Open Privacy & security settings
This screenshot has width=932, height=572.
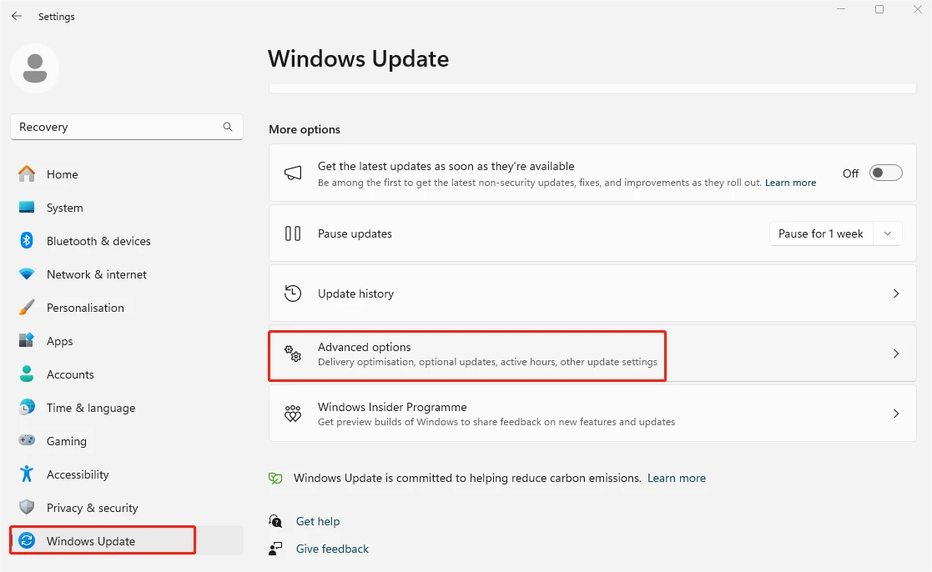127,507
